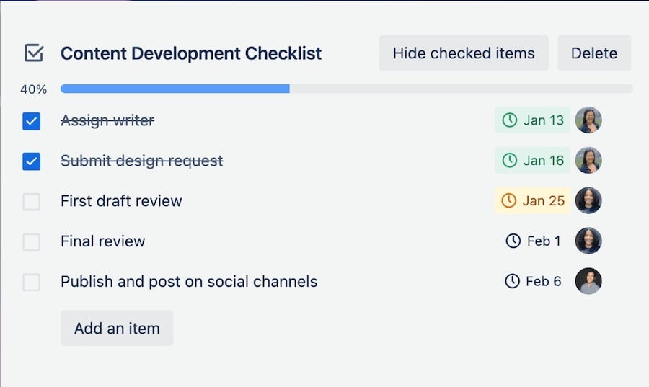Click Hide checked items button

coord(464,53)
